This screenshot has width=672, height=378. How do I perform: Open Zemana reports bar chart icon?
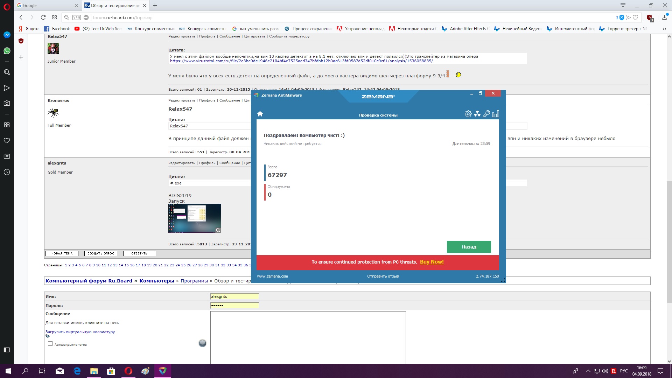pyautogui.click(x=496, y=114)
